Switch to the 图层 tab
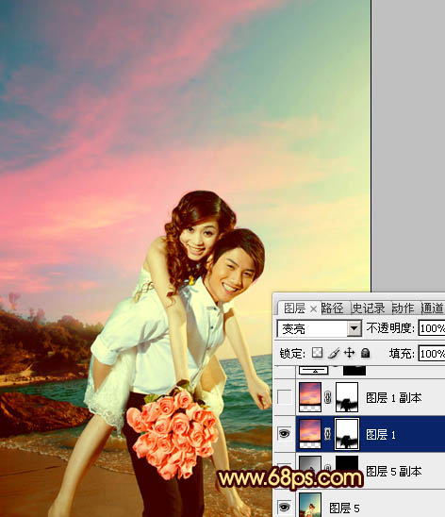The height and width of the screenshot is (517, 445). click(294, 309)
